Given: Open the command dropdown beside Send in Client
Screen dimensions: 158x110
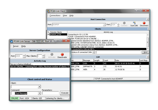Looking at the screenshot, I should click(94, 52).
